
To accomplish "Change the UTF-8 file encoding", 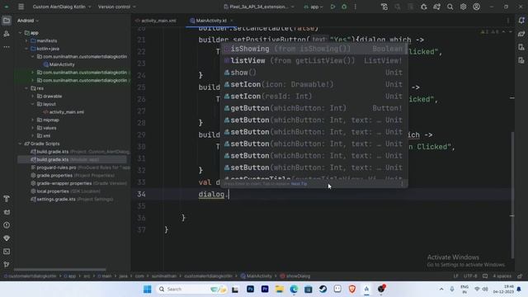I will tap(470, 276).
